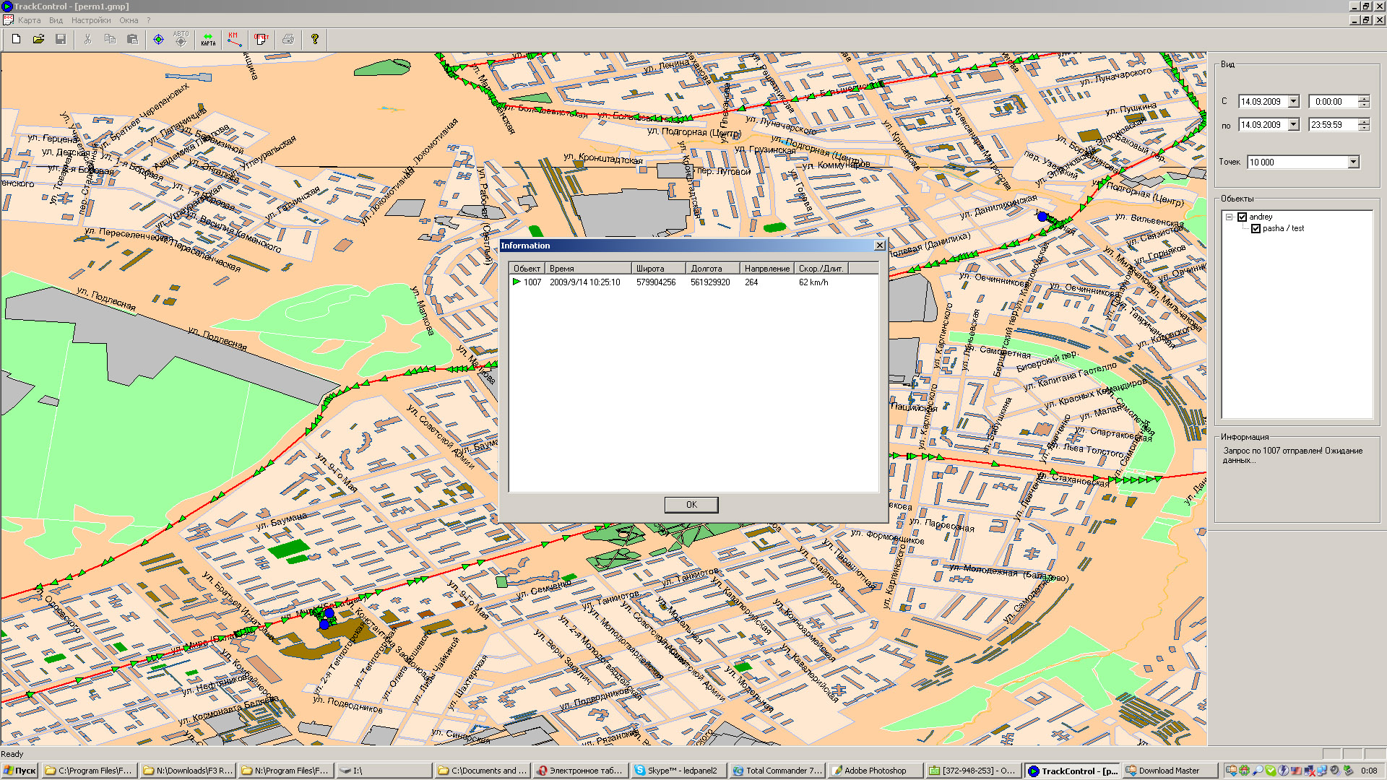Select the KM distance measure tool
The image size is (1387, 780).
[x=234, y=39]
